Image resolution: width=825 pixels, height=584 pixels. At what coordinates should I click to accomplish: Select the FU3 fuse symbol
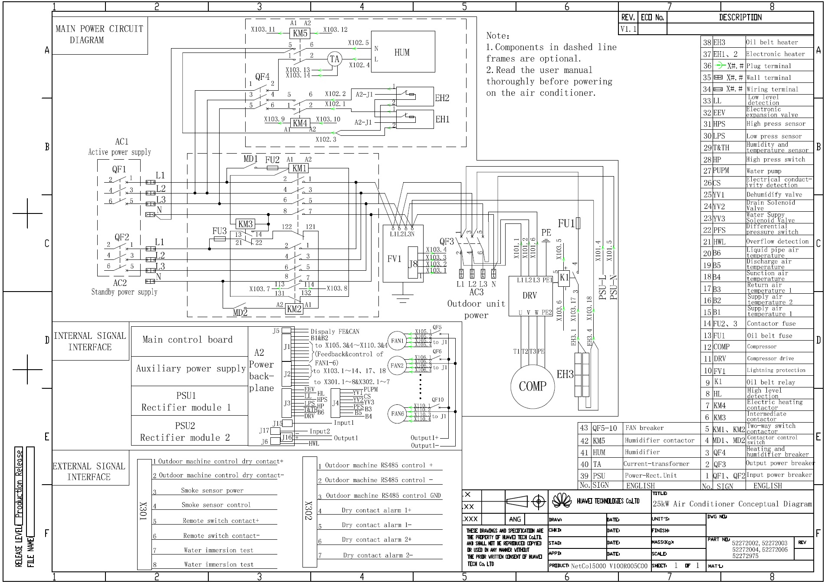pyautogui.click(x=220, y=239)
